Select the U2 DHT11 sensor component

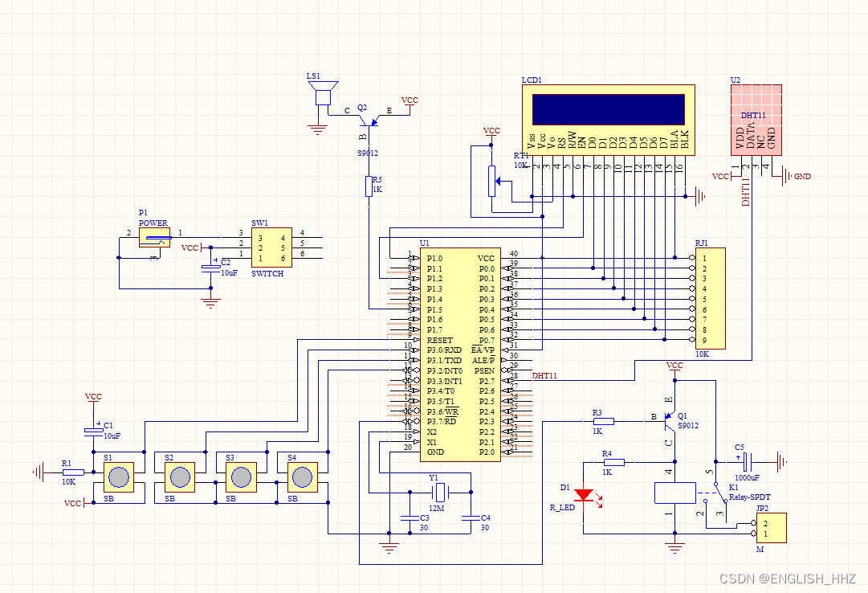pos(756,120)
